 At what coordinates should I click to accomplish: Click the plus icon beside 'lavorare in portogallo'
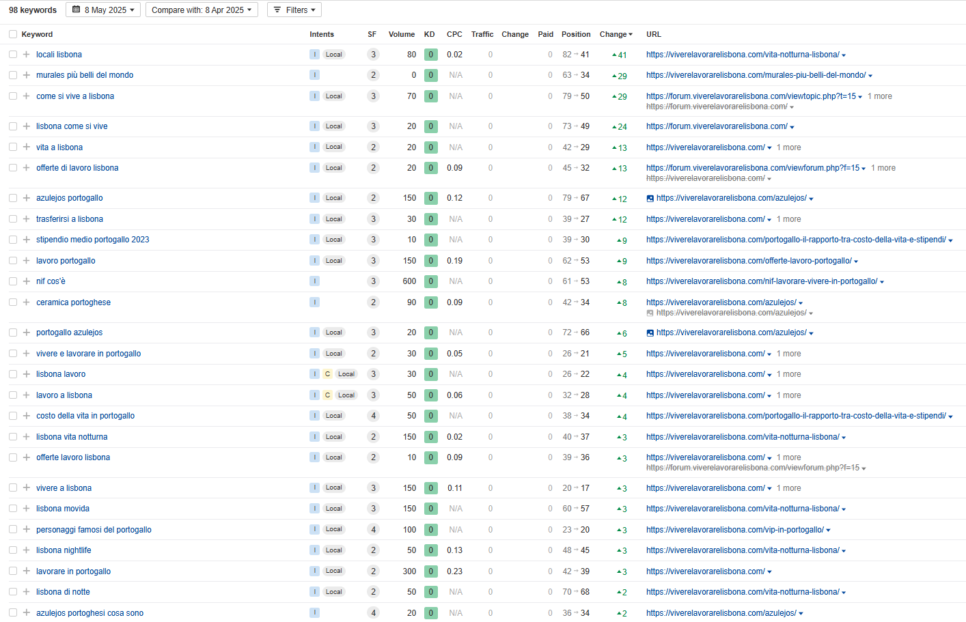tap(26, 571)
